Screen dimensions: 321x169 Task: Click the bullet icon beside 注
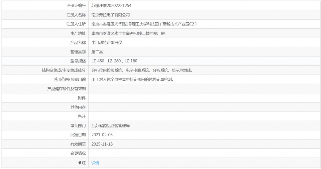[x=80, y=163]
